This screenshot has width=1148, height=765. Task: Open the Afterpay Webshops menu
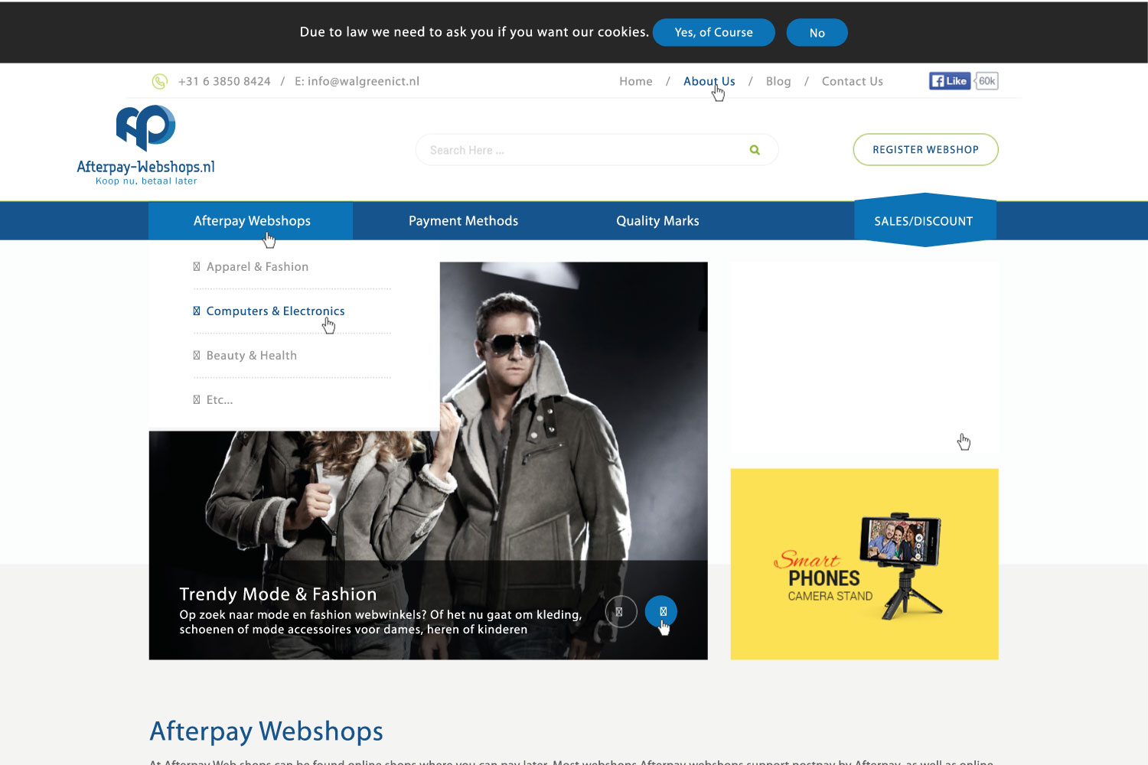251,221
